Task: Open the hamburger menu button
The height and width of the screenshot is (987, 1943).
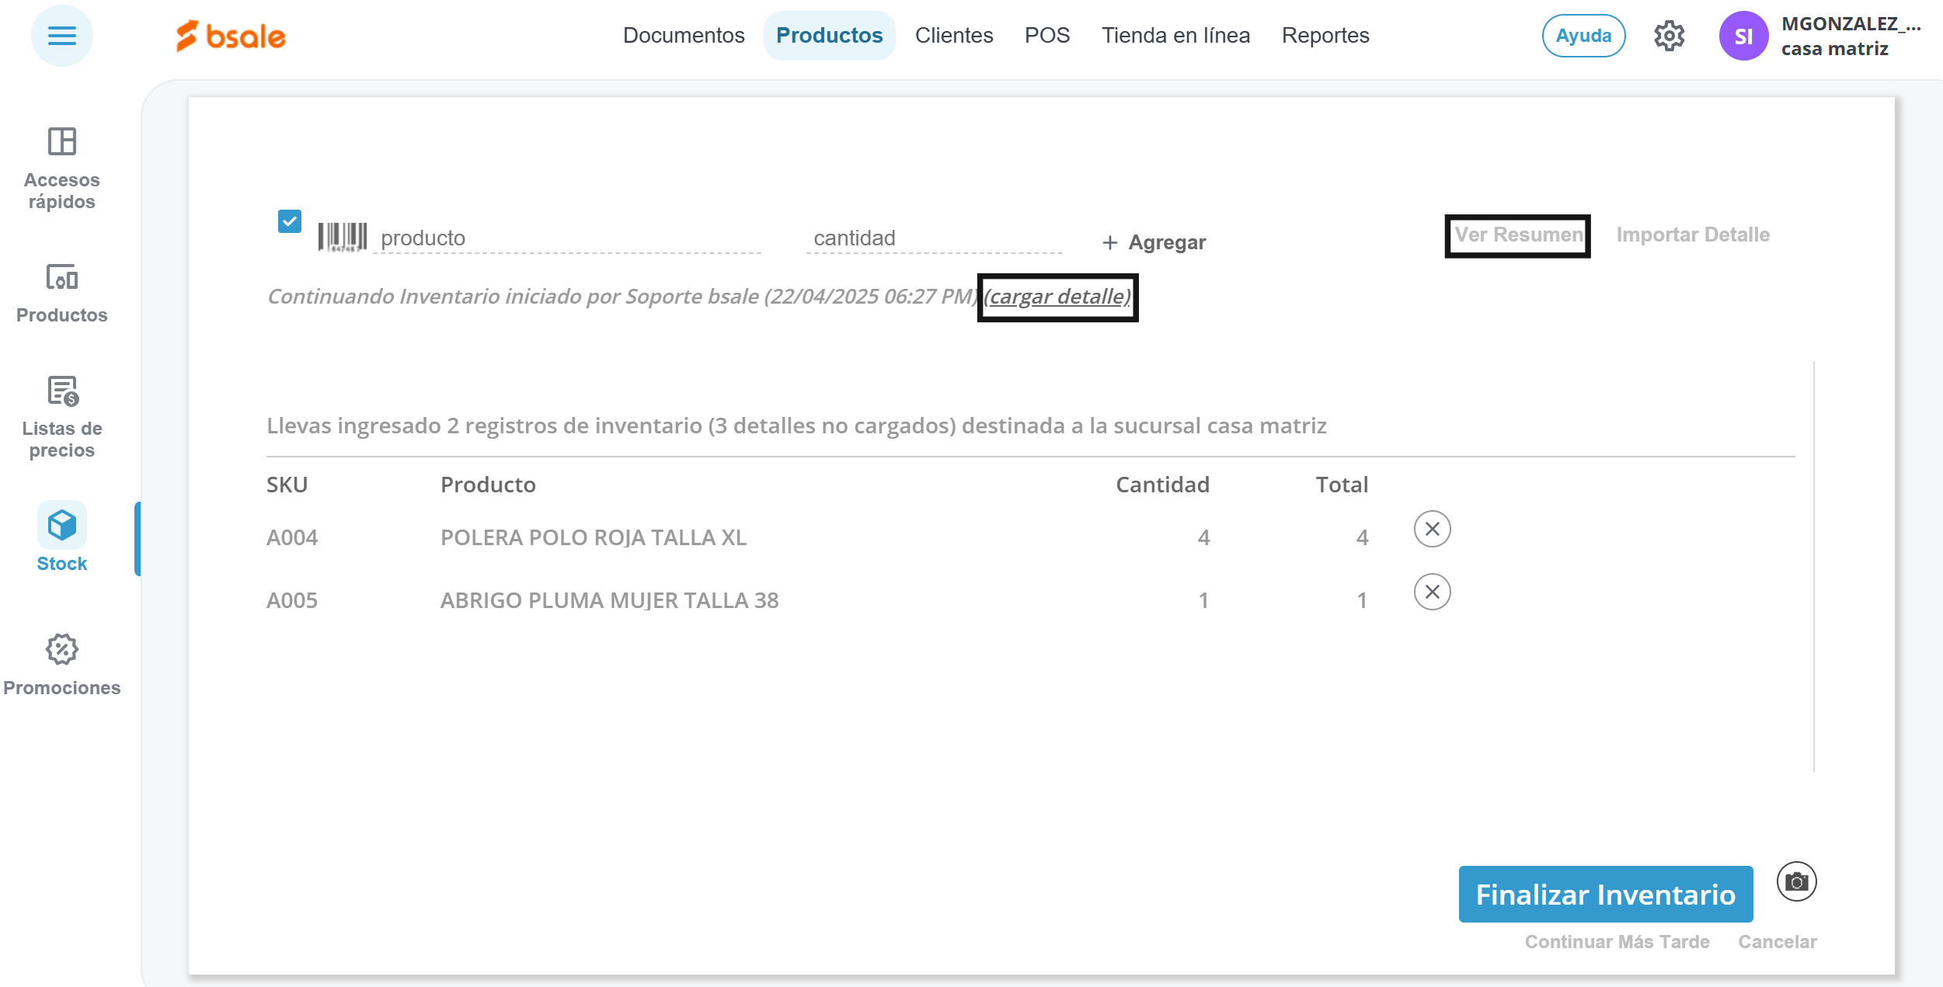Action: click(61, 36)
